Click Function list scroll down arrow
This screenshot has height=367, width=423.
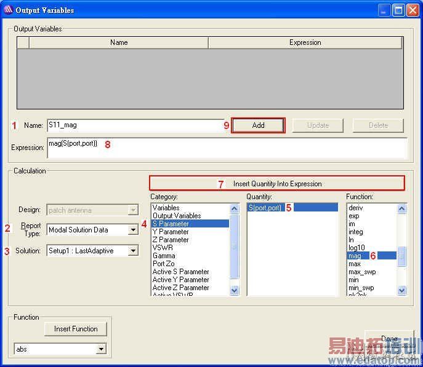pos(401,290)
